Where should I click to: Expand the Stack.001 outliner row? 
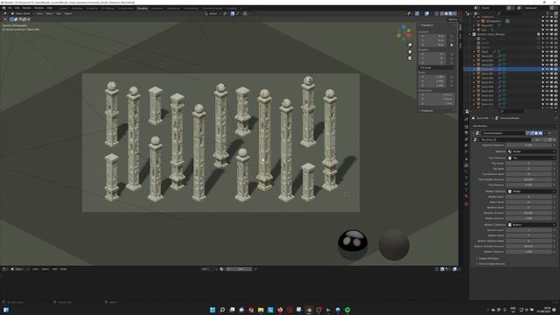474,56
